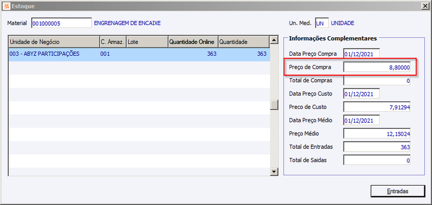Click the Lote column header
This screenshot has height=205, width=432.
147,42
